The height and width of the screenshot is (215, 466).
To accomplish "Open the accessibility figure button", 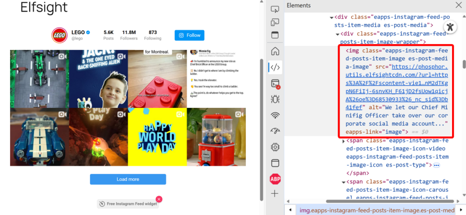I will click(x=450, y=27).
